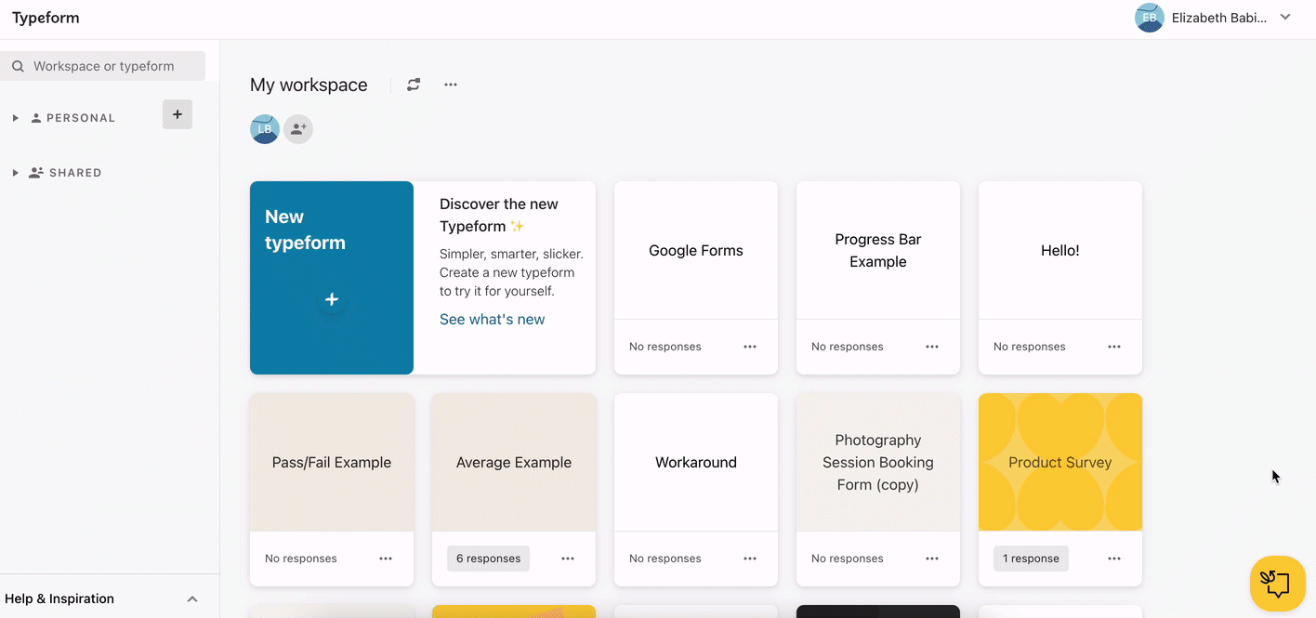Image resolution: width=1316 pixels, height=618 pixels.
Task: Click the search magnifier icon in sidebar
Action: (18, 66)
